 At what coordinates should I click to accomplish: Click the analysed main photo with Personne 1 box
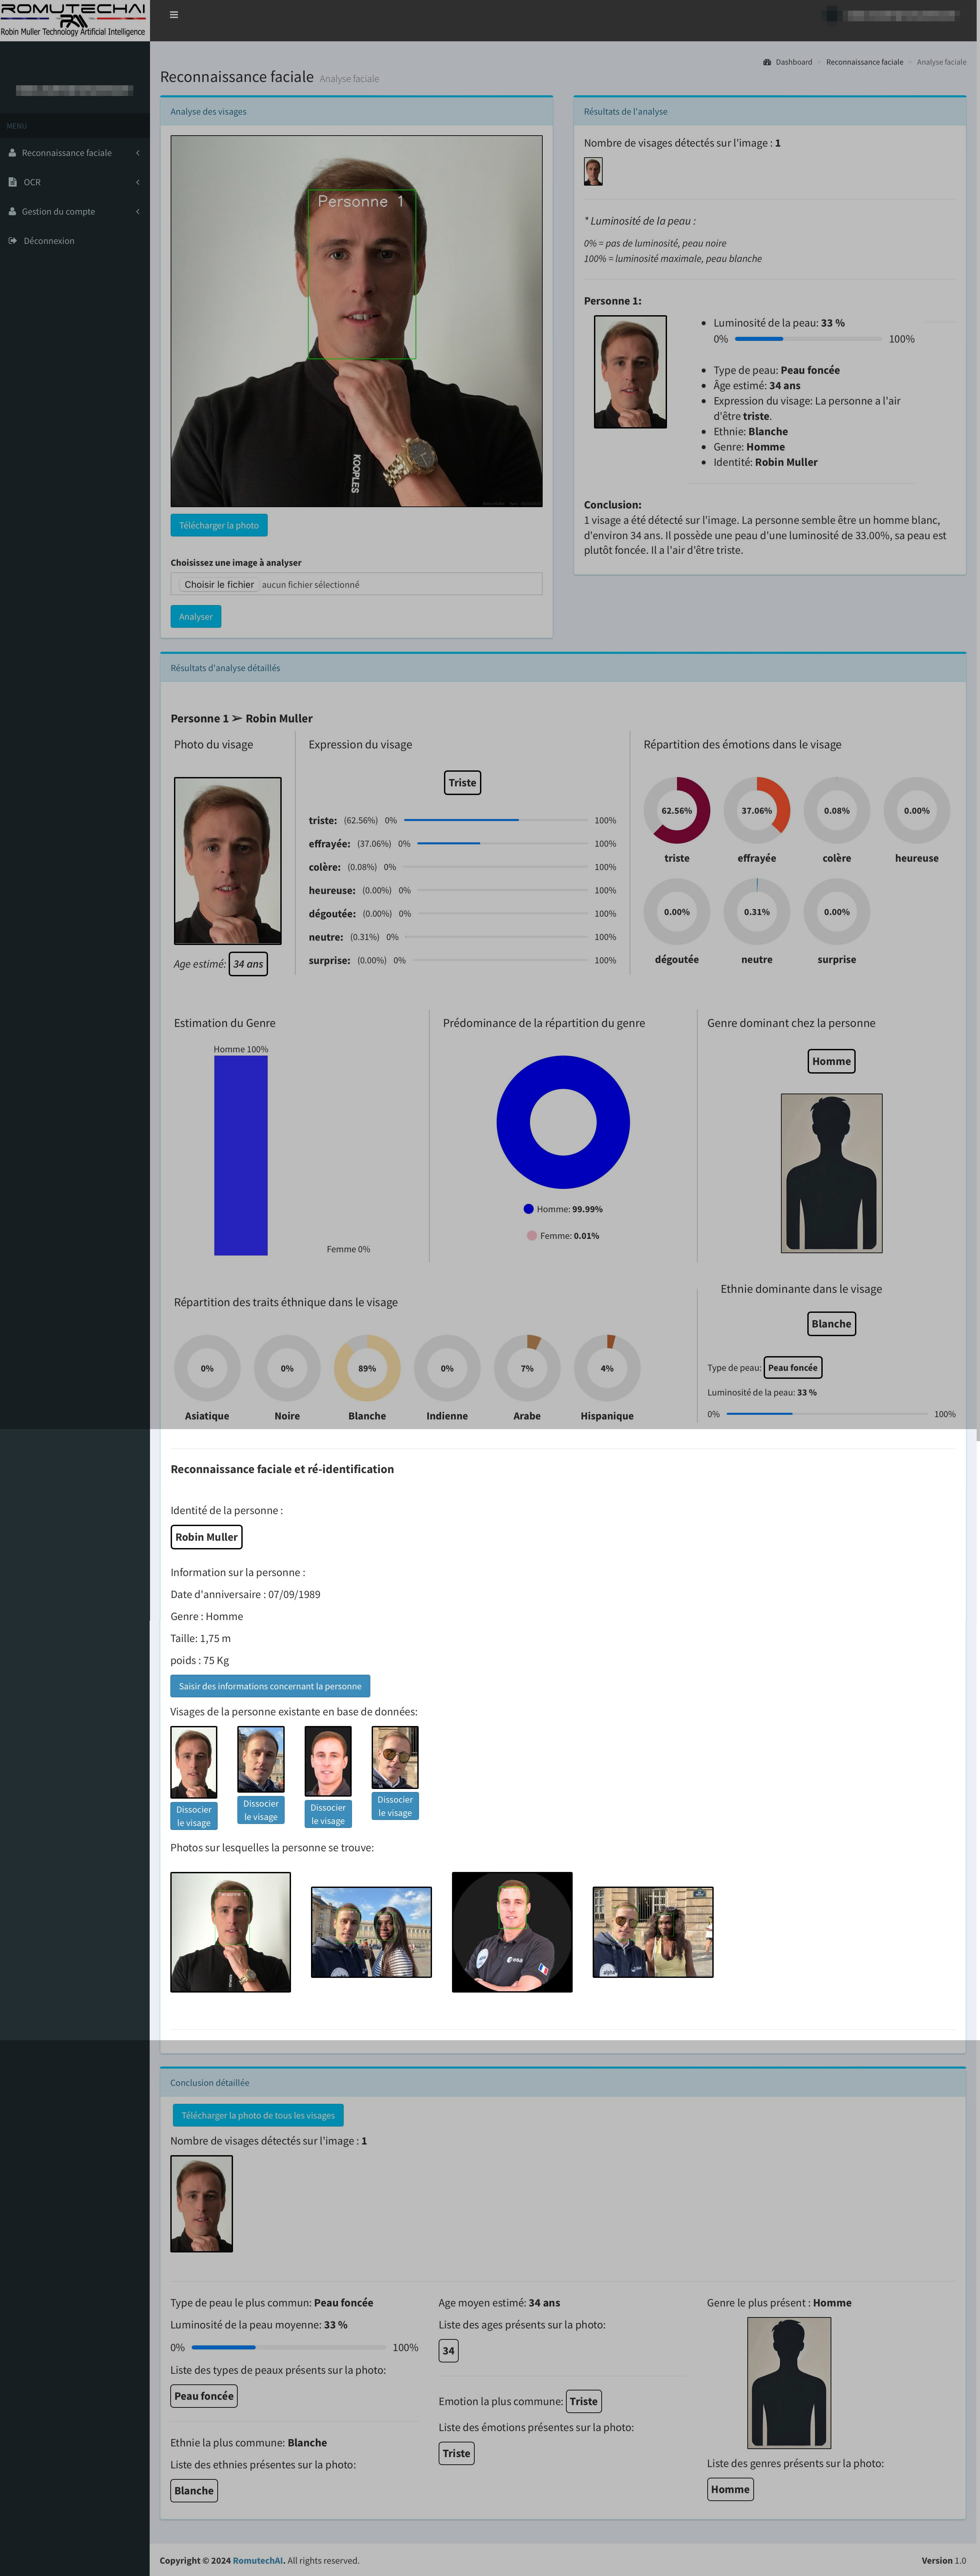point(357,321)
